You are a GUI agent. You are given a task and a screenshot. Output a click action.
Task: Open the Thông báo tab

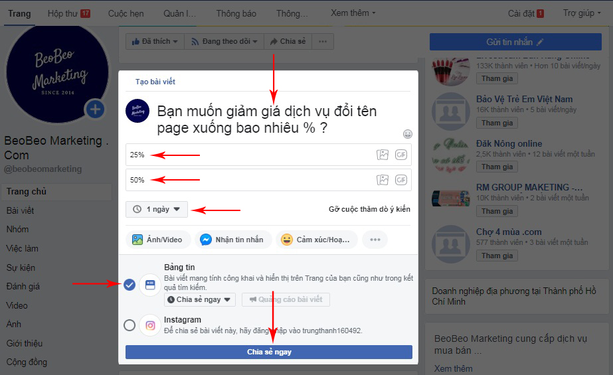click(236, 13)
